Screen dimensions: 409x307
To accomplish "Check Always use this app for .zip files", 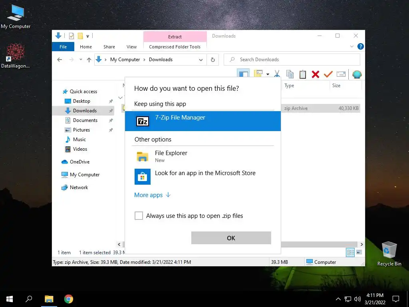I will [139, 215].
